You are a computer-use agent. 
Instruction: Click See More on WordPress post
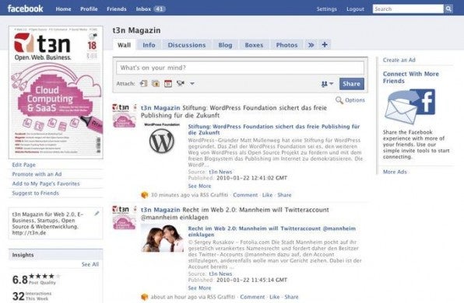[200, 186]
